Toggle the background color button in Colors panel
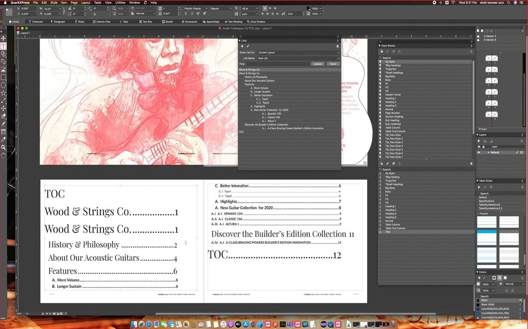 point(505,278)
